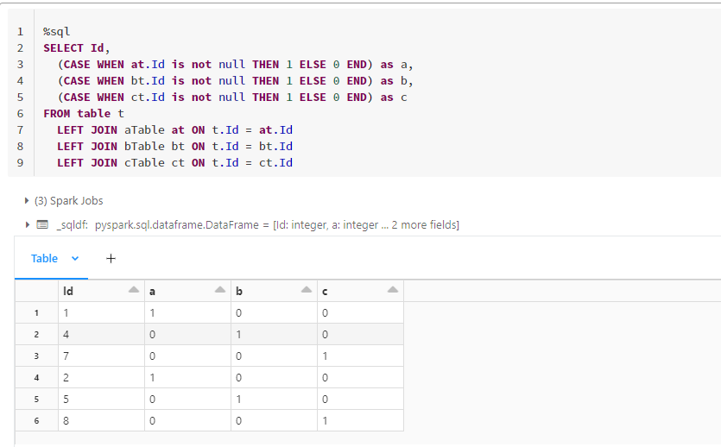Click the (3) Spark Jobs label
The height and width of the screenshot is (447, 721).
pos(68,201)
